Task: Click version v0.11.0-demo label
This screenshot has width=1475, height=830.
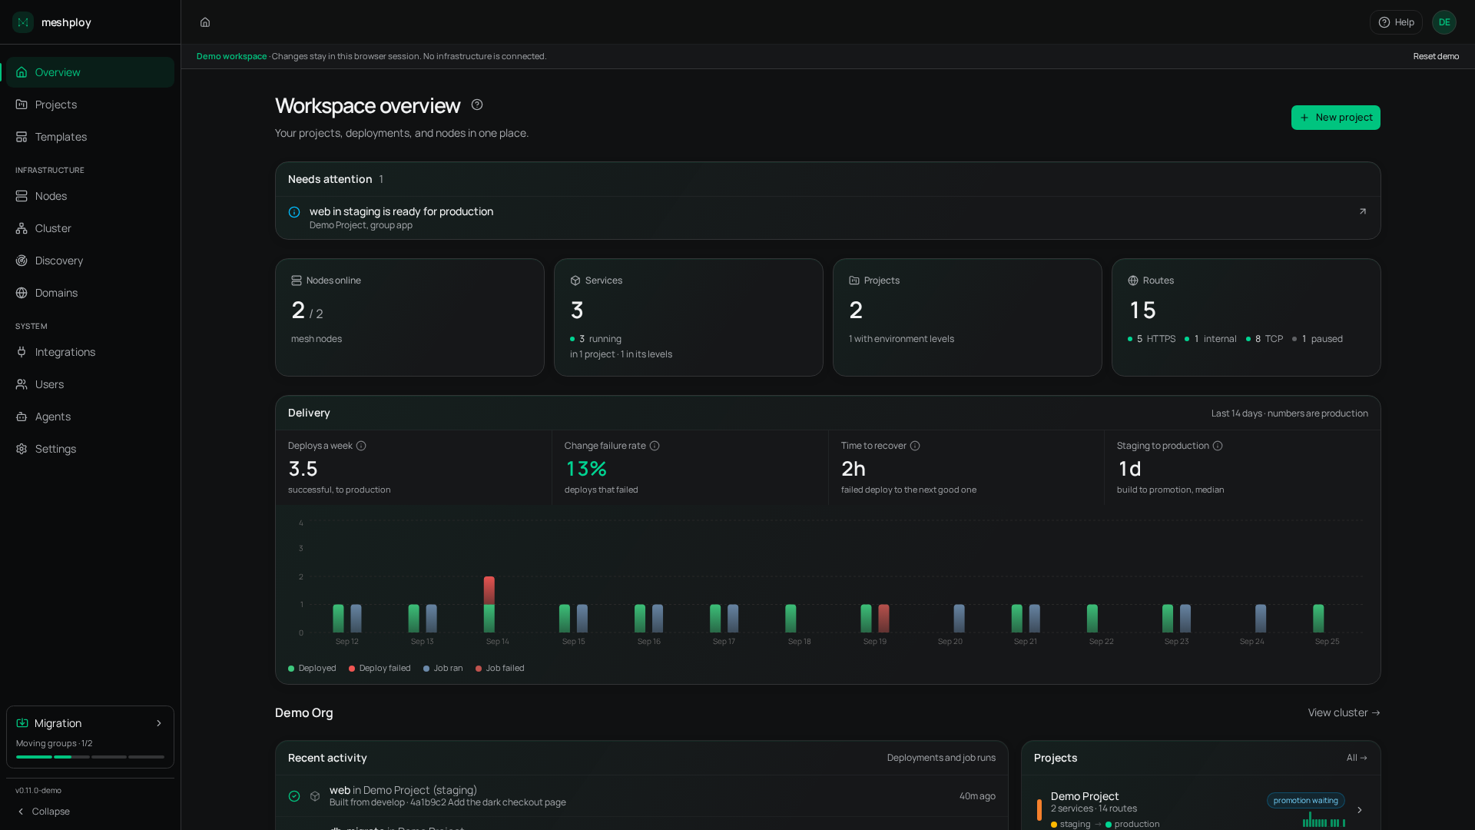Action: [38, 791]
